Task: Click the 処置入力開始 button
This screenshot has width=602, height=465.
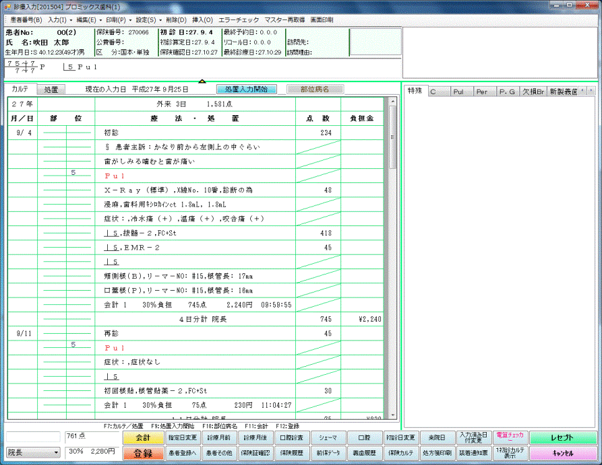Action: (247, 89)
